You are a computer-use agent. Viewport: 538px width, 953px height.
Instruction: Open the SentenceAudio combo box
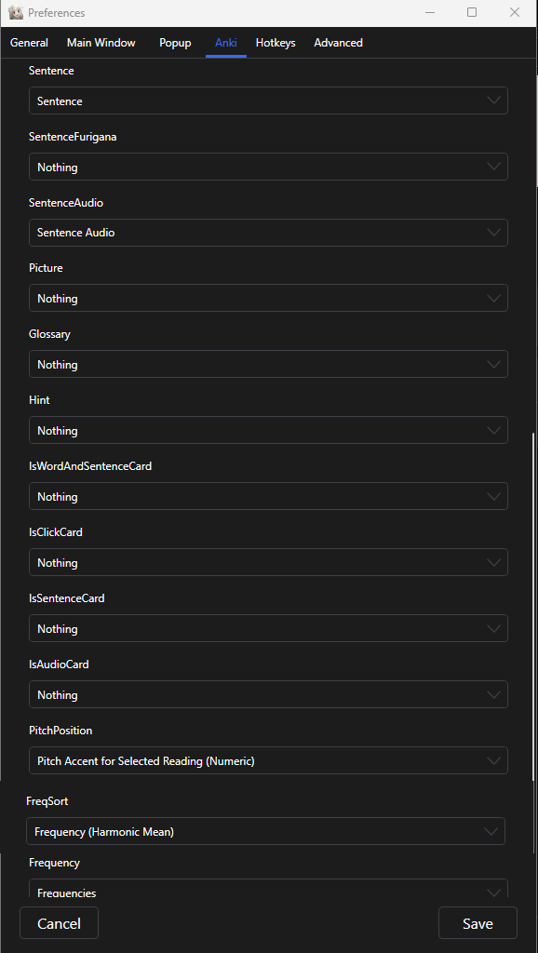pos(268,232)
